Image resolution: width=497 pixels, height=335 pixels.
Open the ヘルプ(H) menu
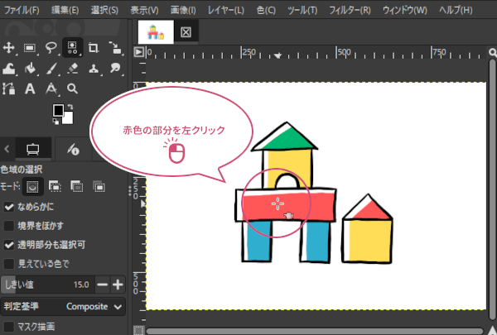456,10
